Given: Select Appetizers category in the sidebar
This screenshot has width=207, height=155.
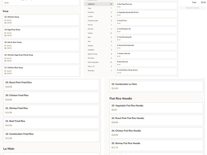Looking at the screenshot, I should point(99,4).
